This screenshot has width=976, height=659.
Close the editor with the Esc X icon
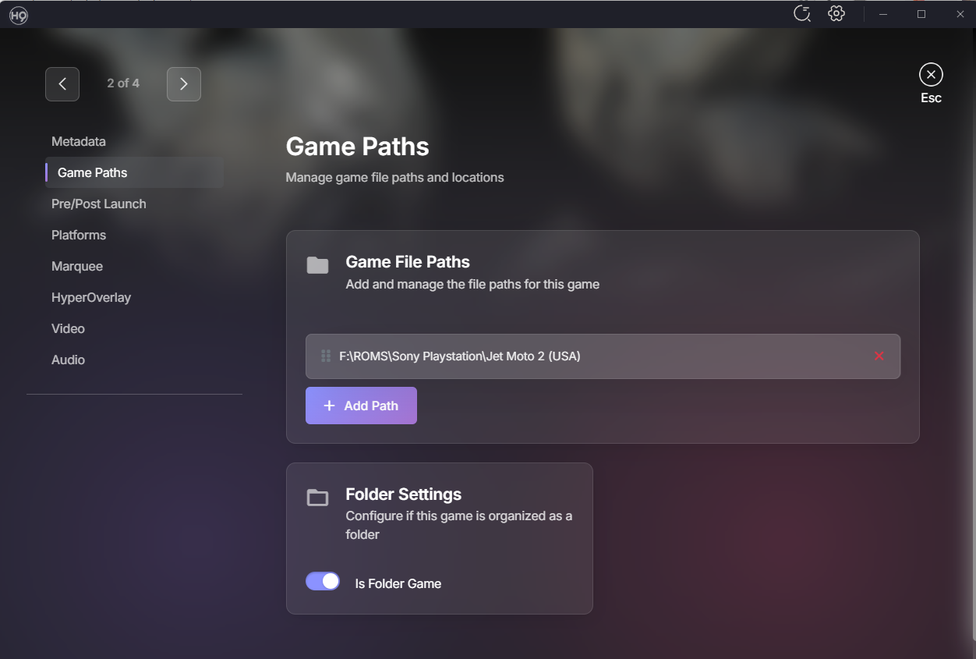tap(931, 75)
